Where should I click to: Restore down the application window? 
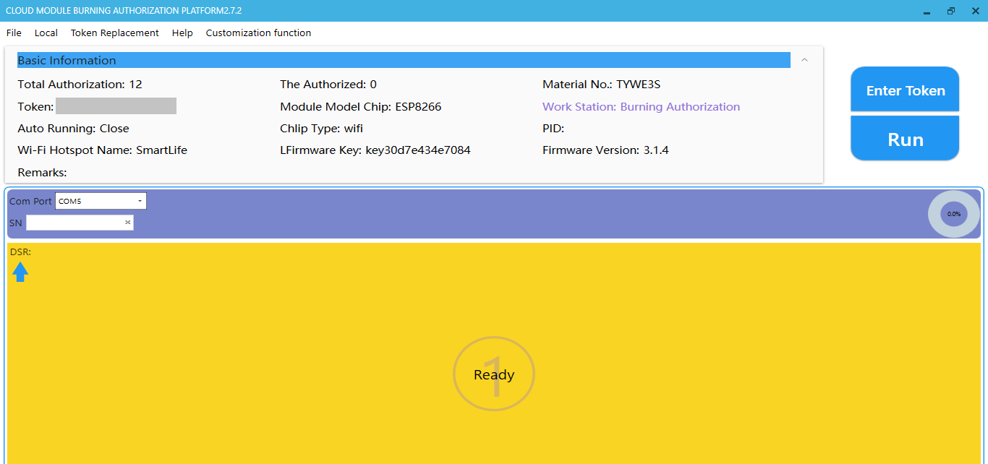(x=950, y=11)
